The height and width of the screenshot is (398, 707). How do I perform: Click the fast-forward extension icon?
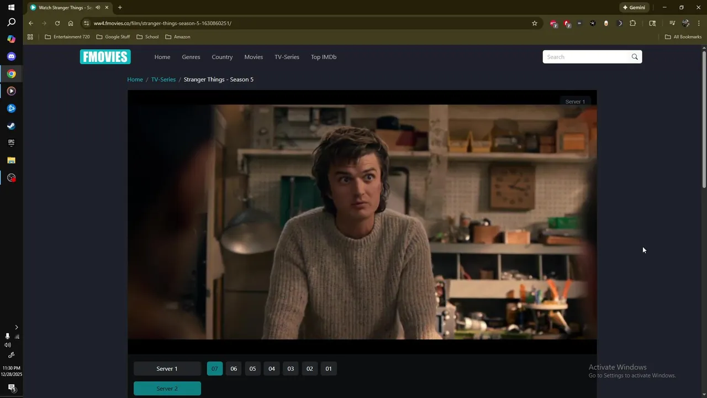coord(579,23)
